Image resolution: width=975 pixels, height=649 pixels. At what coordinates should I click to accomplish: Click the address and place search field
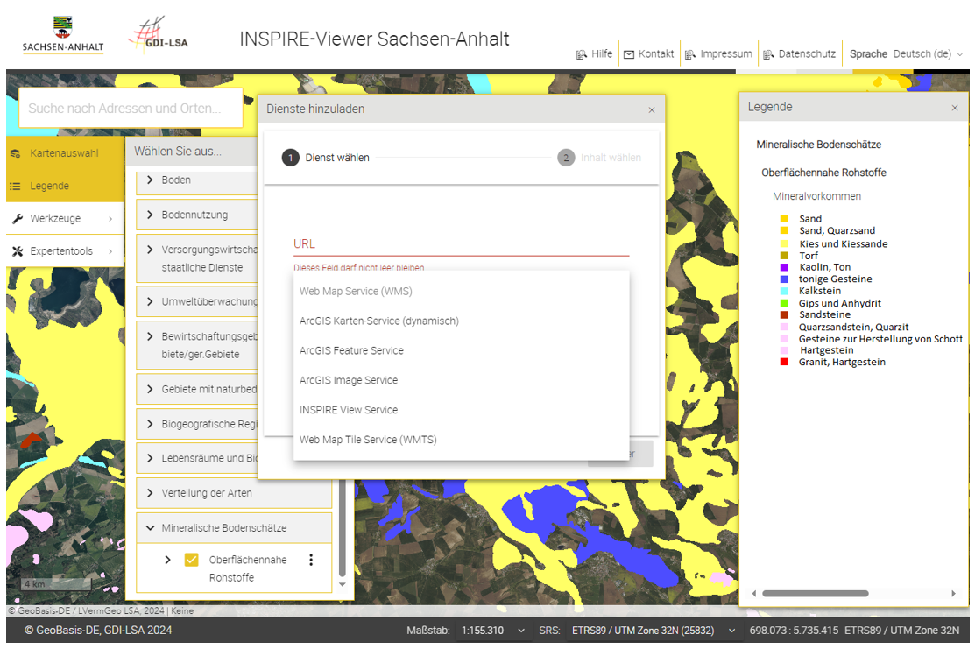[130, 109]
